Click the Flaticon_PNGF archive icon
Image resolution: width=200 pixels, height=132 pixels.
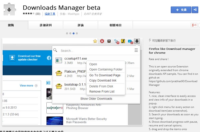(x=59, y=73)
